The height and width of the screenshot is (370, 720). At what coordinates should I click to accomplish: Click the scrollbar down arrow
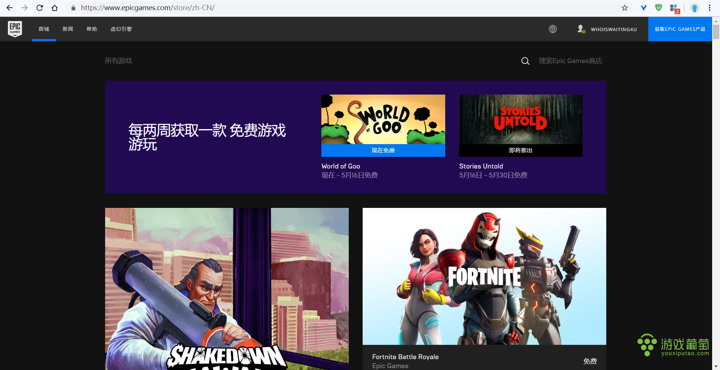[716, 366]
